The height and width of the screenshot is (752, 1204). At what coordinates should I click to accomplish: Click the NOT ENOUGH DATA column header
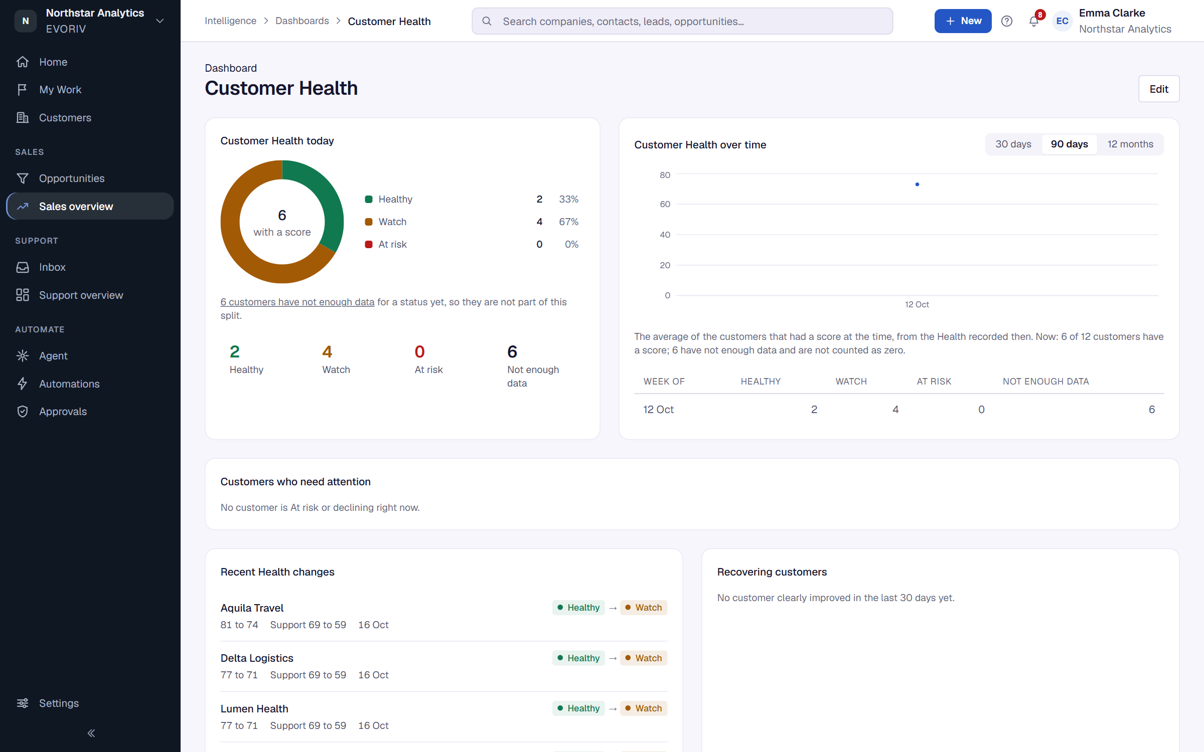point(1045,382)
